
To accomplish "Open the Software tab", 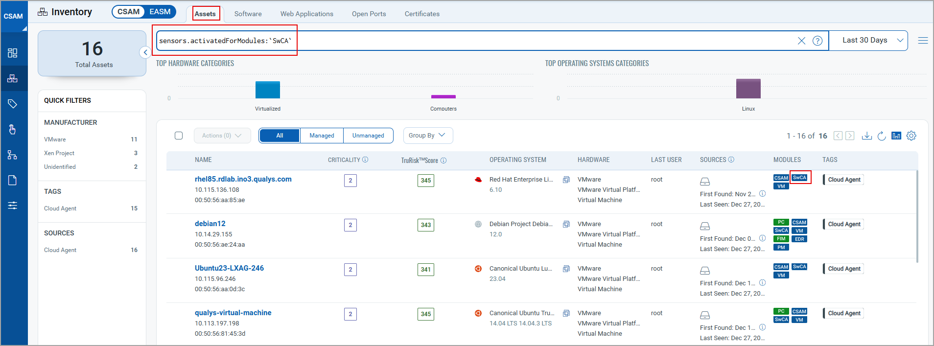I will click(x=248, y=14).
